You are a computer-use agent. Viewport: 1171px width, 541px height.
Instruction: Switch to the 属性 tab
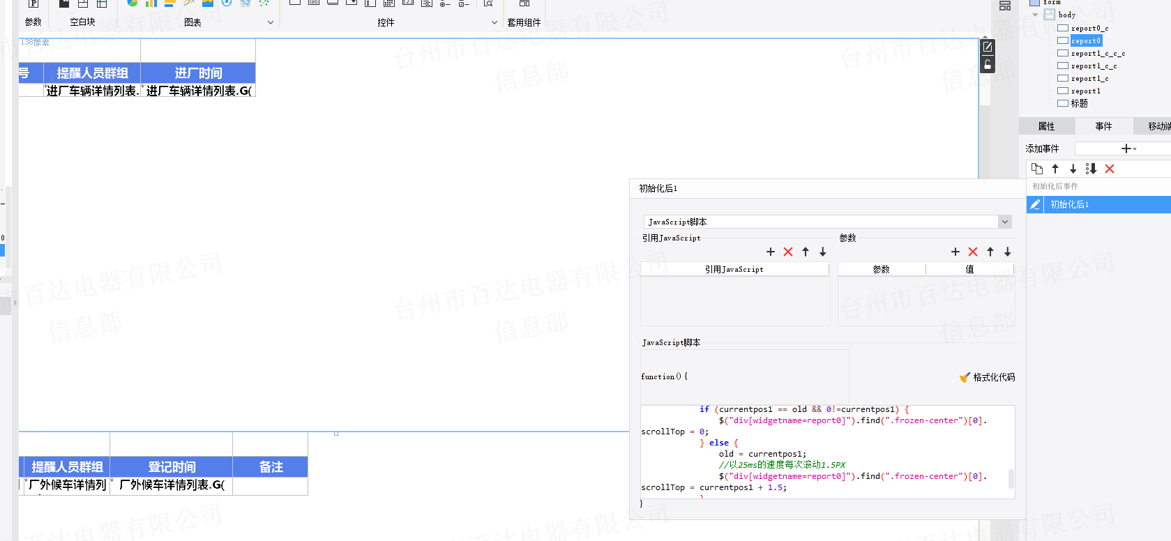click(1046, 126)
